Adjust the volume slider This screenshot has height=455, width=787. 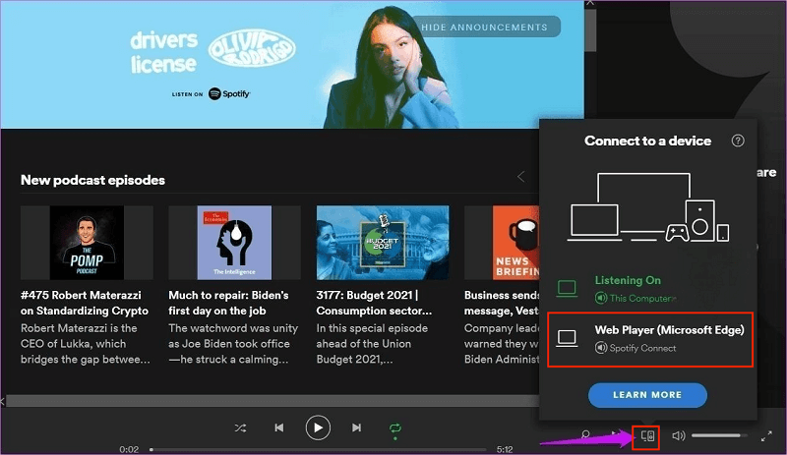(718, 435)
